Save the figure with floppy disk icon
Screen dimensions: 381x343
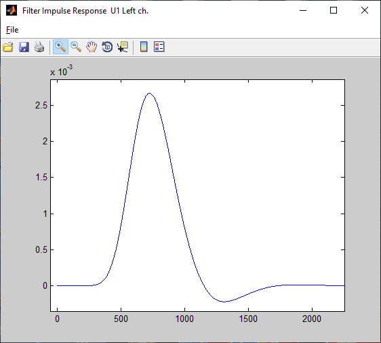[24, 47]
